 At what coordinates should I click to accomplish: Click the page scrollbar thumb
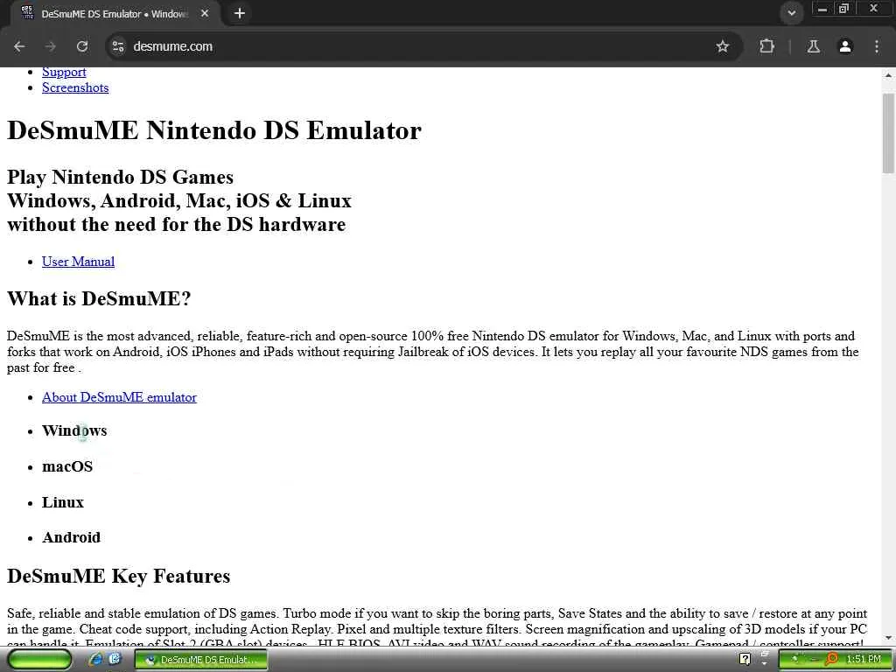[x=889, y=133]
